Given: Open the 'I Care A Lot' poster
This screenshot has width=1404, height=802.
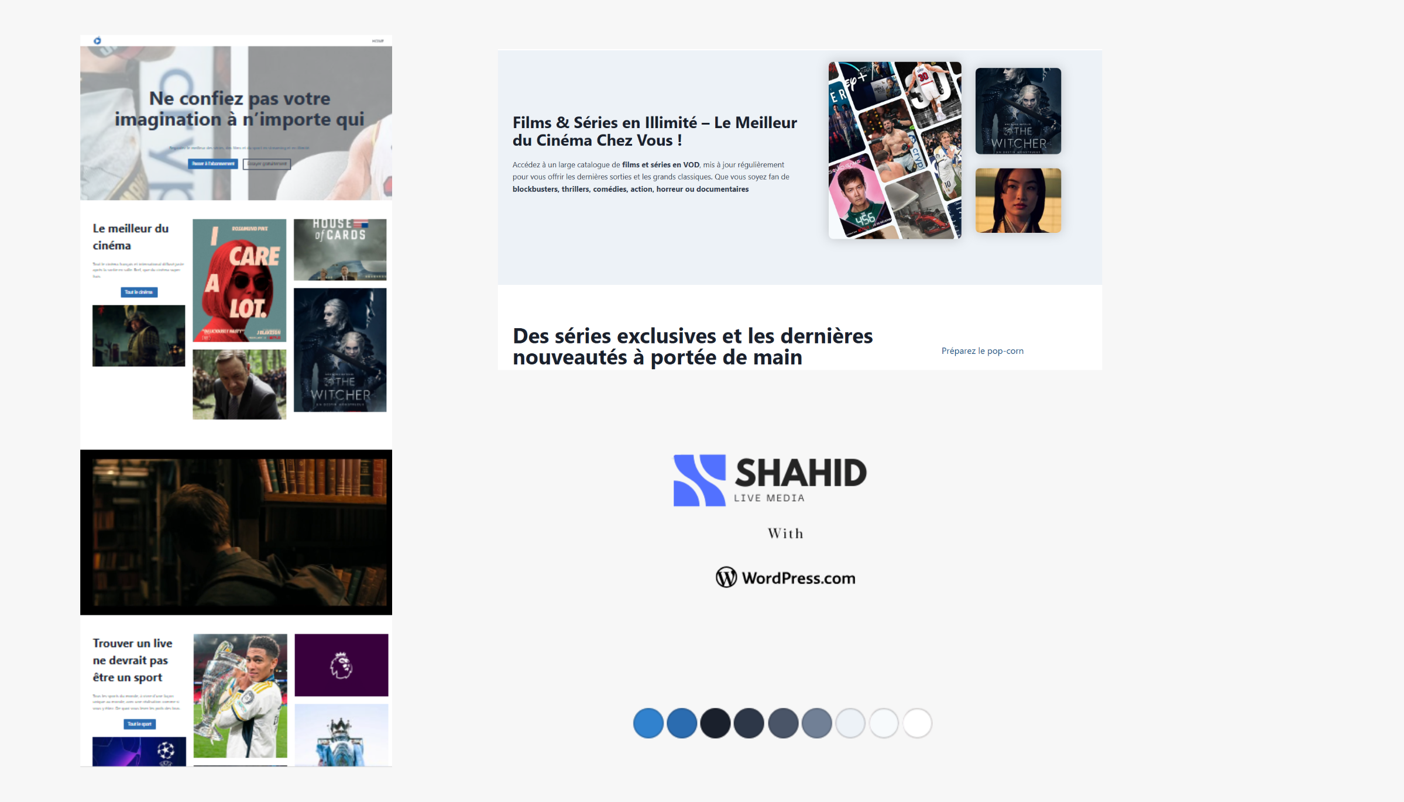Looking at the screenshot, I should click(x=239, y=280).
